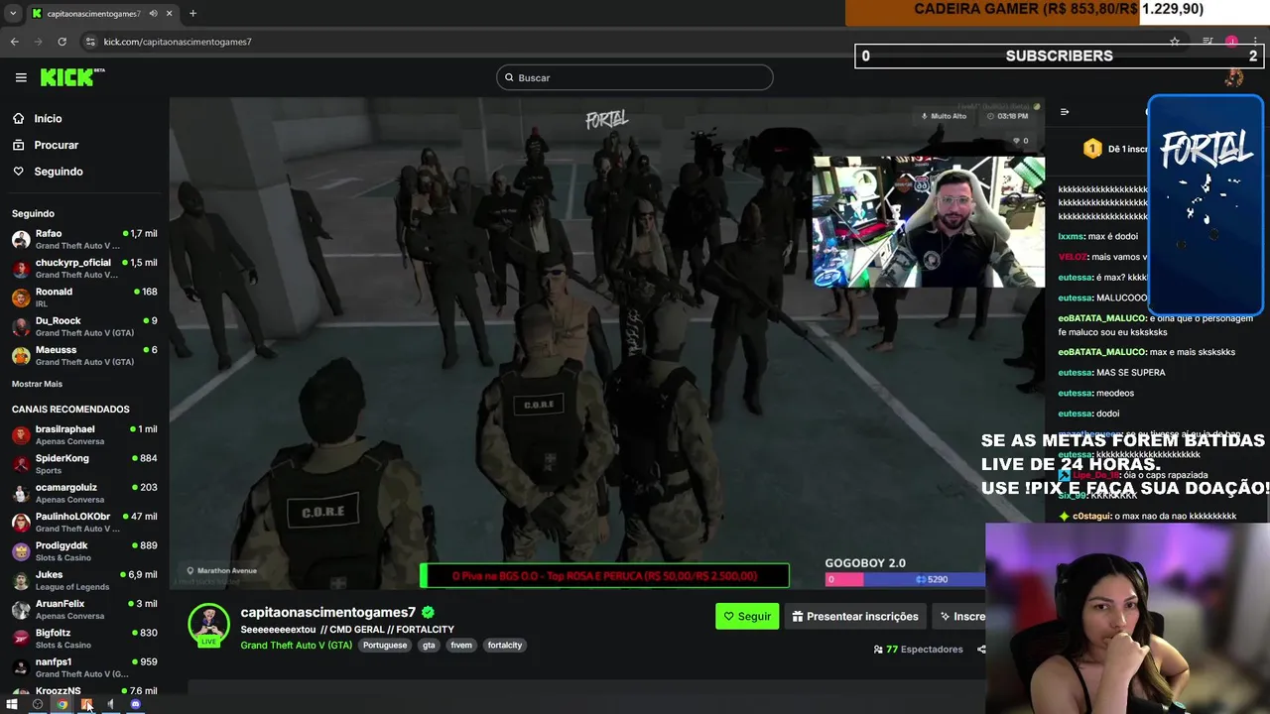Select the capitaonascimentogames7 browser tab
Viewport: 1270px width, 714px height.
pos(102,14)
